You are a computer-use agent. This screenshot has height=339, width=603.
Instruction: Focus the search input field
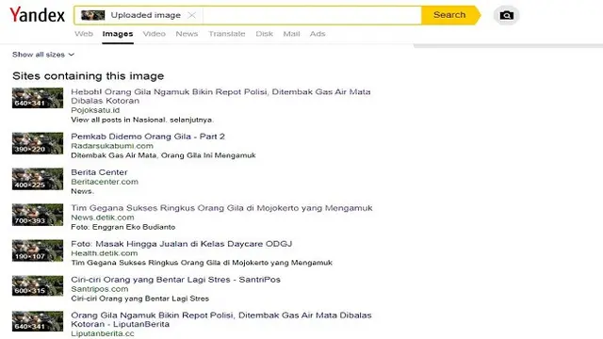(x=312, y=15)
